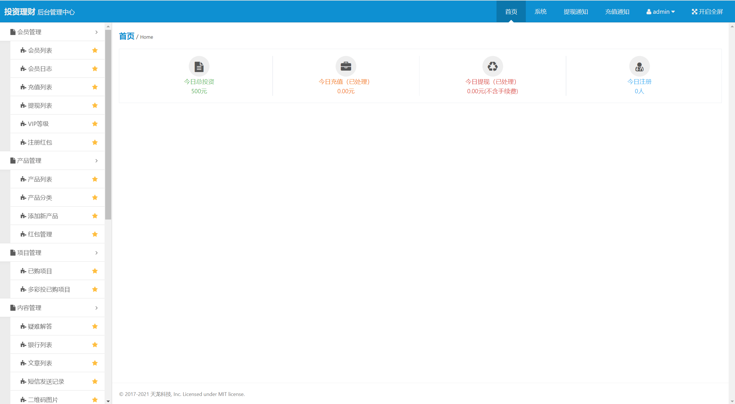Viewport: 735px width, 404px height.
Task: Click the file icon beside 产品管理
Action: coord(13,161)
